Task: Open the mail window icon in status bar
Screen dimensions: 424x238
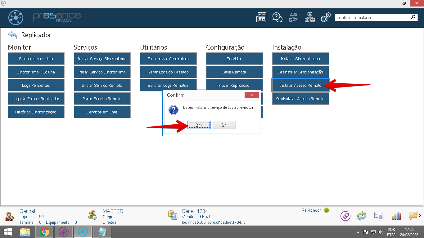Action: 379,216
